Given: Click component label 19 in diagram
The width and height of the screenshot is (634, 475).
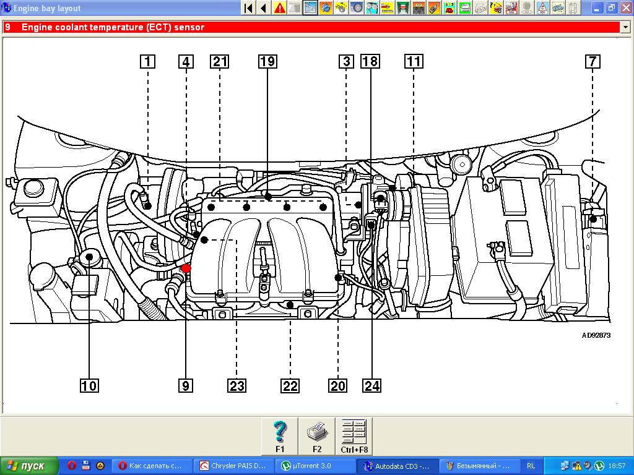Looking at the screenshot, I should [x=267, y=61].
